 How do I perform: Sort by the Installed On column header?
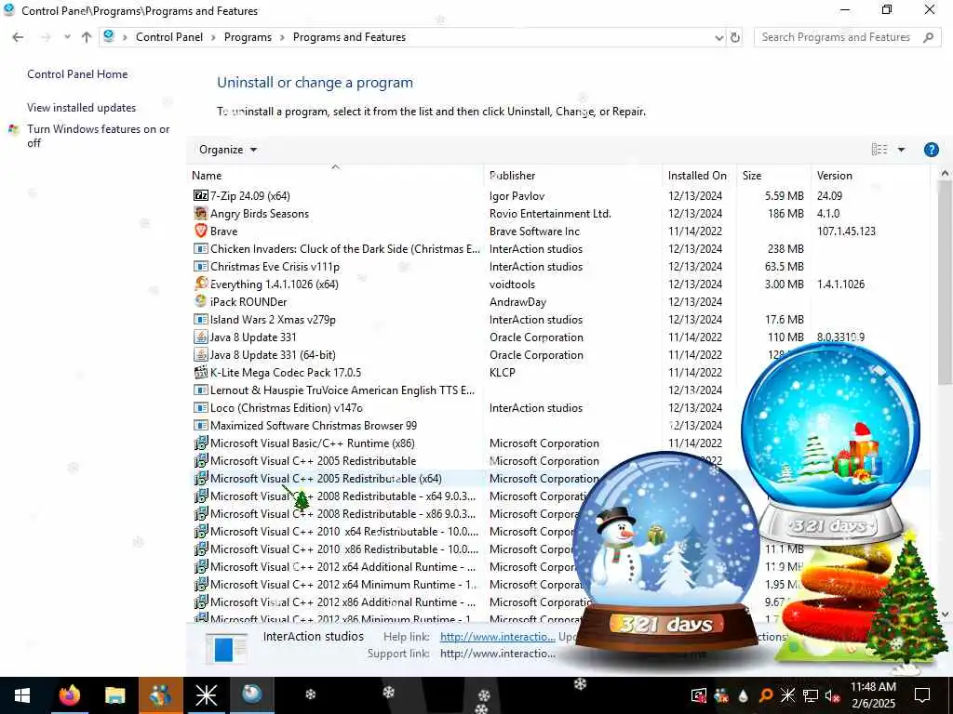coord(699,176)
